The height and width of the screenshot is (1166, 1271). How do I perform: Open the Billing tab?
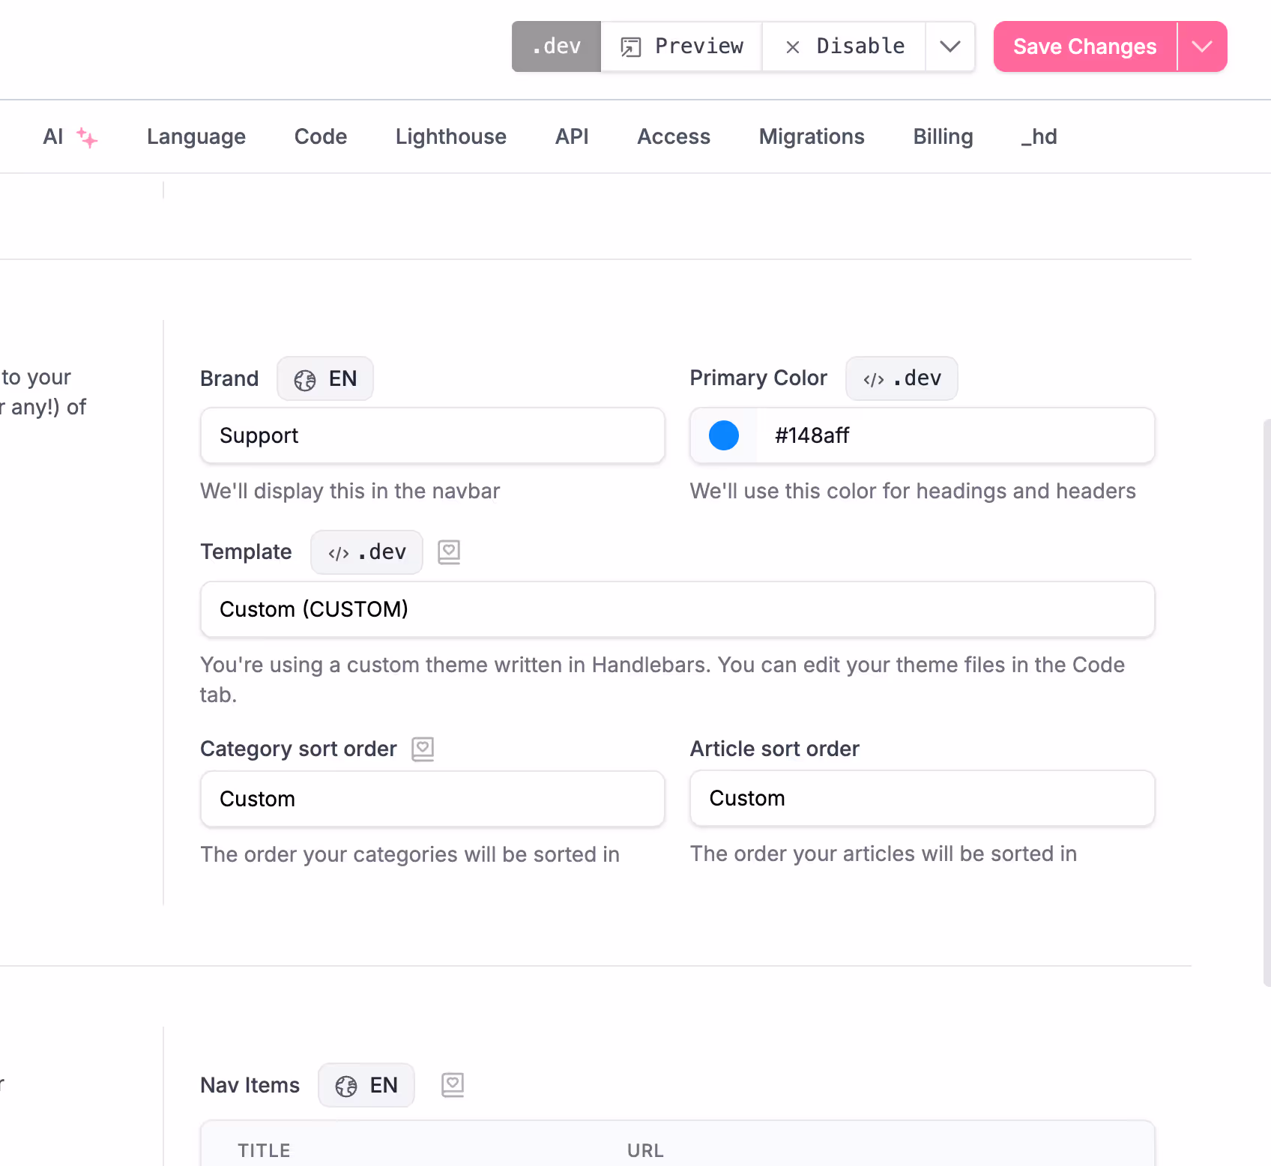[943, 136]
